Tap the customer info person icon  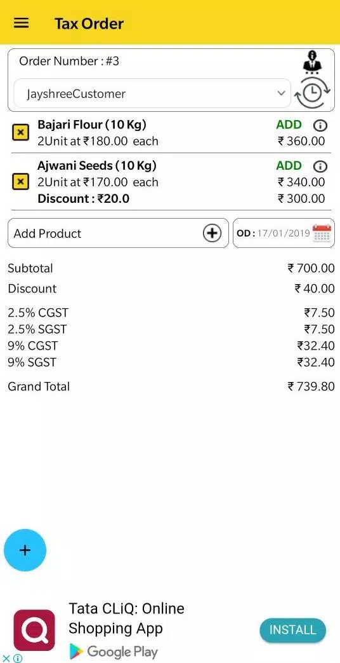coord(312,62)
